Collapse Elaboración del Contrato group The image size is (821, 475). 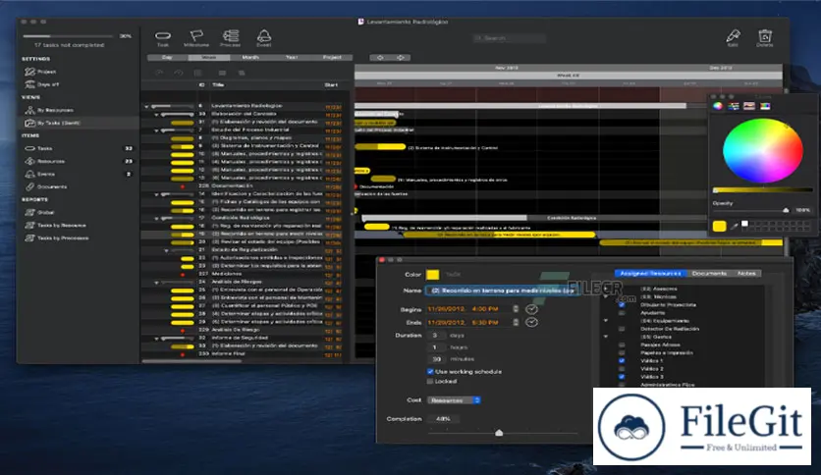[x=156, y=114]
